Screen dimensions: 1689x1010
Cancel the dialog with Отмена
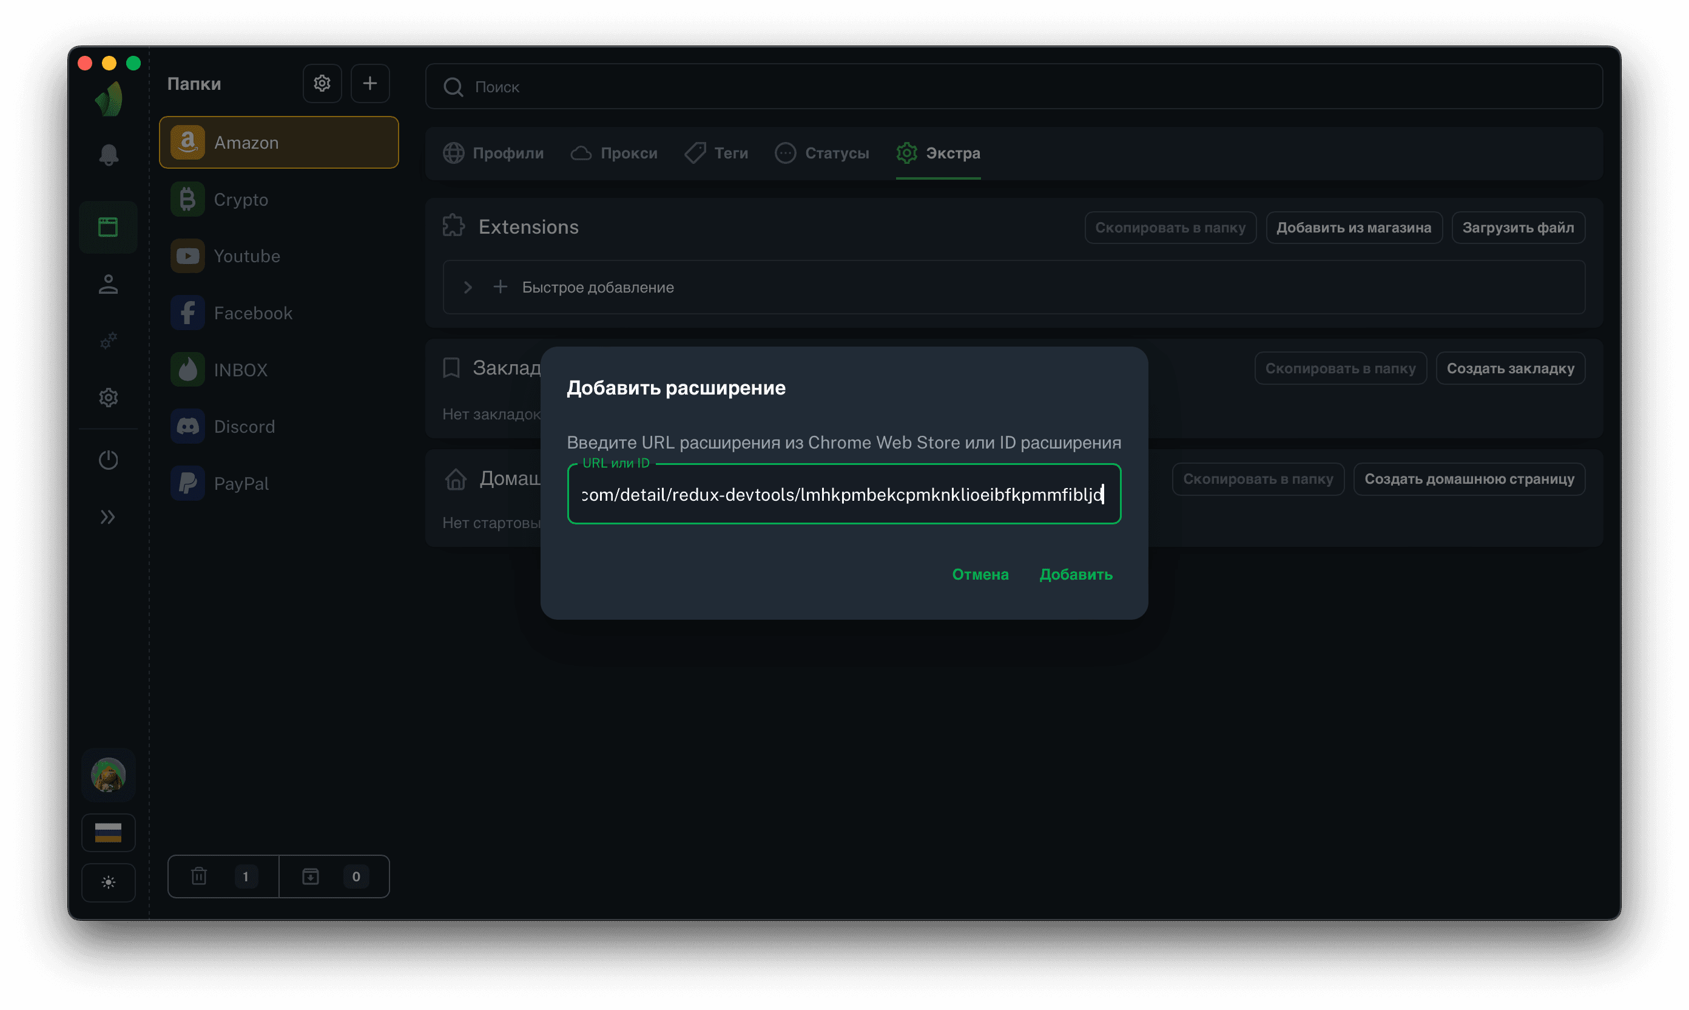[980, 574]
